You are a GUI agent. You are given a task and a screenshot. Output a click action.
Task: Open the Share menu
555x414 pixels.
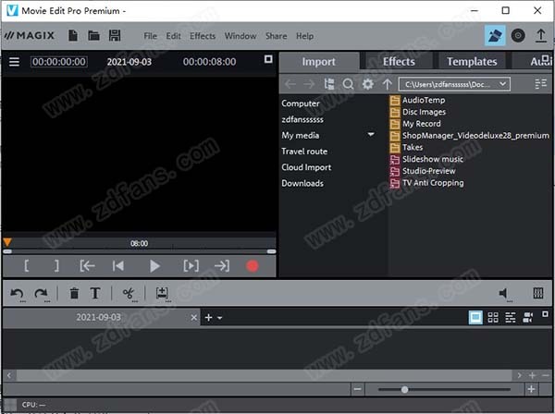coord(276,36)
